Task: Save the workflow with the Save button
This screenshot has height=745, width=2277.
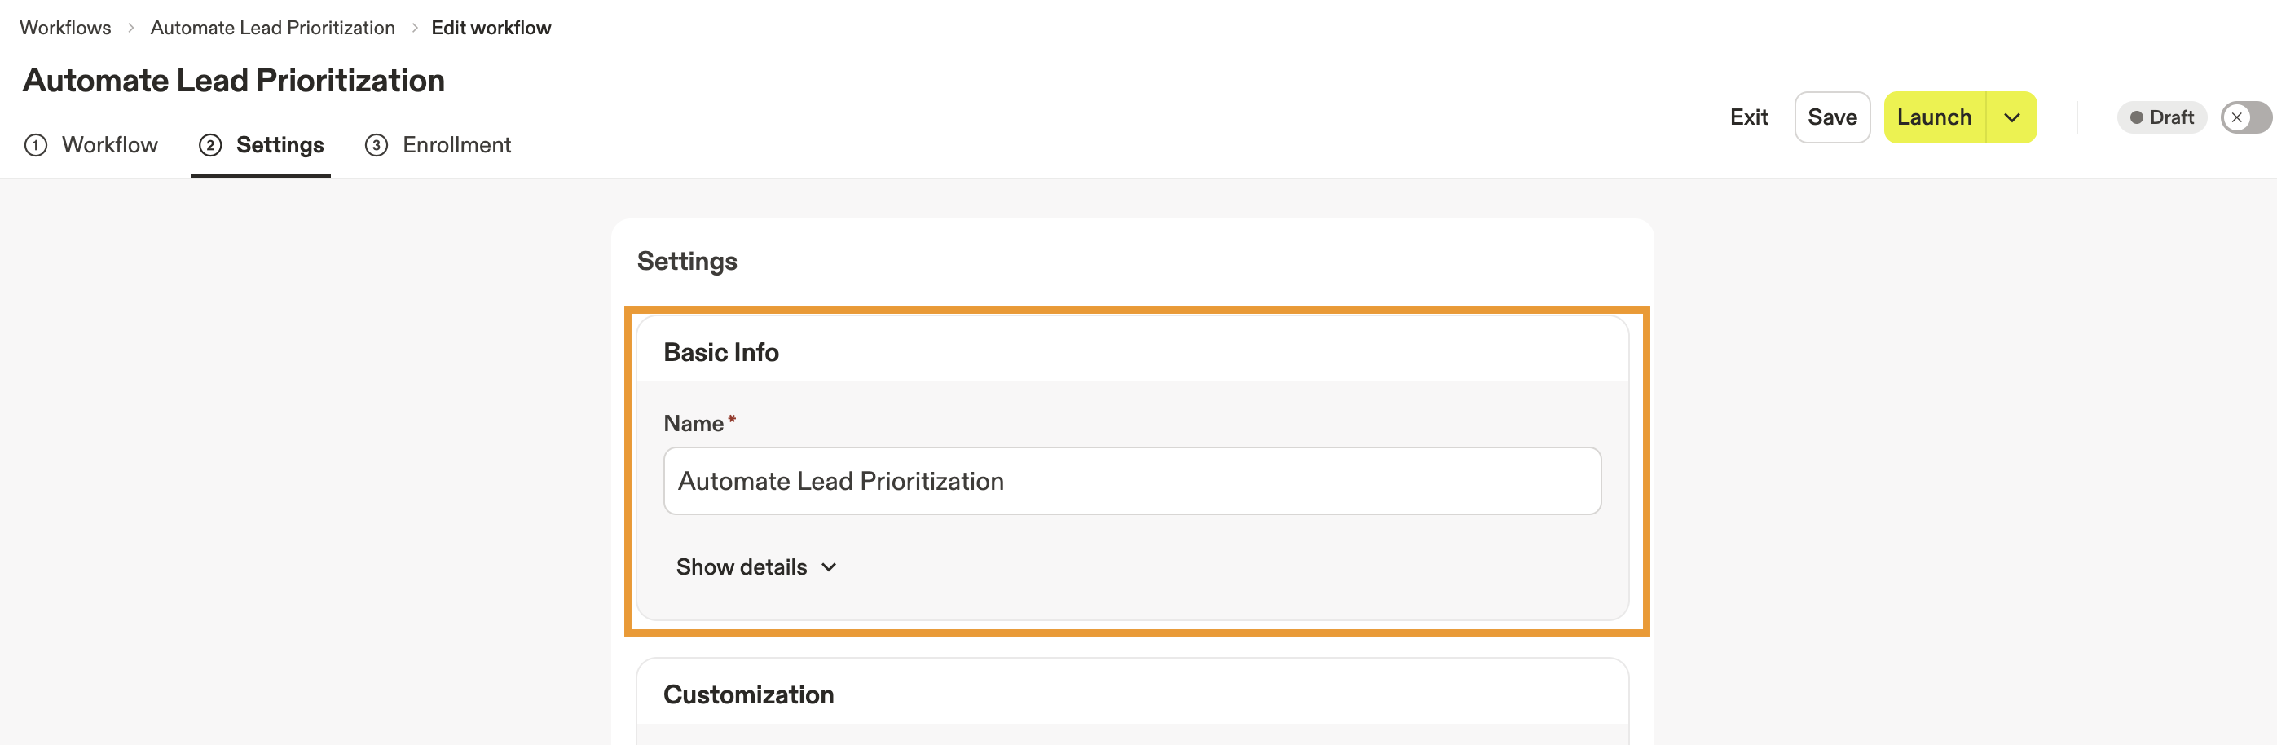Action: tap(1831, 117)
